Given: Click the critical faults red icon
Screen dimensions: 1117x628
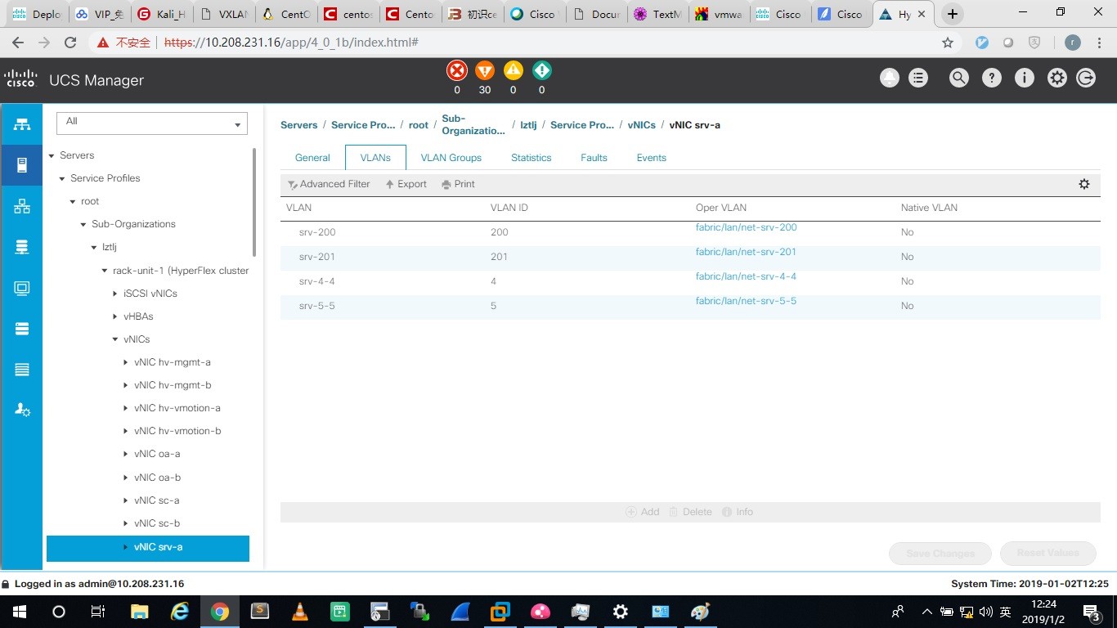Looking at the screenshot, I should tap(456, 70).
